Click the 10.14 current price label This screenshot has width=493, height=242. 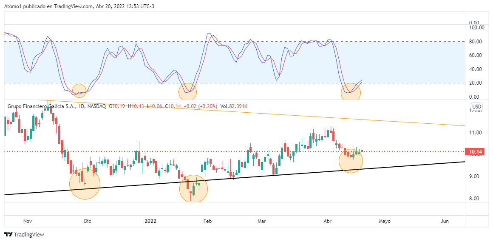pyautogui.click(x=476, y=151)
